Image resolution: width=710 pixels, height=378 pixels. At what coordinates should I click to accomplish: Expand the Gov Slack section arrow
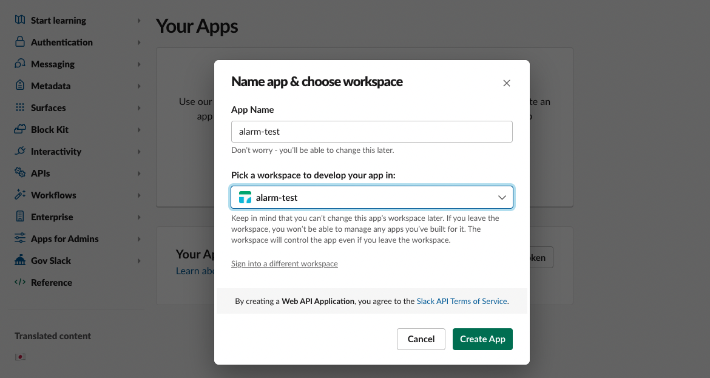tap(139, 261)
